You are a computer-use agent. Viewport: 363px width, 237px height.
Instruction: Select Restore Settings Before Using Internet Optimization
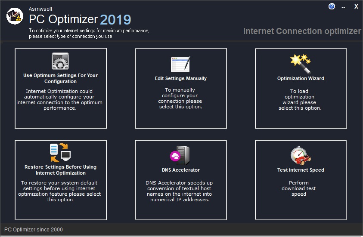click(60, 170)
